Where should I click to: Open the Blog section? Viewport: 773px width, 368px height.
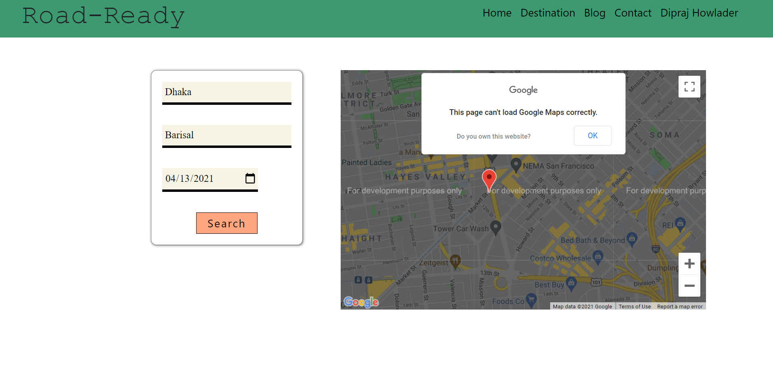coord(594,12)
